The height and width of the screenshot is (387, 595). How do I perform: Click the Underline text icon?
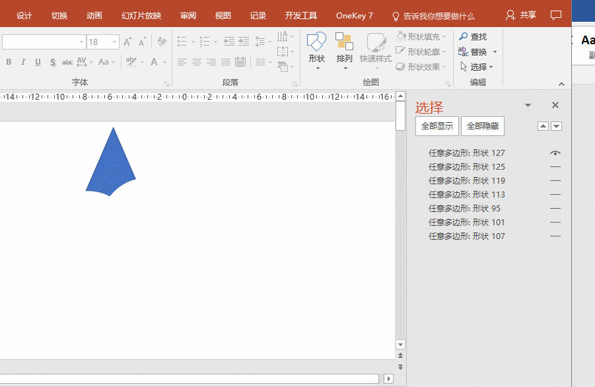pyautogui.click(x=38, y=62)
